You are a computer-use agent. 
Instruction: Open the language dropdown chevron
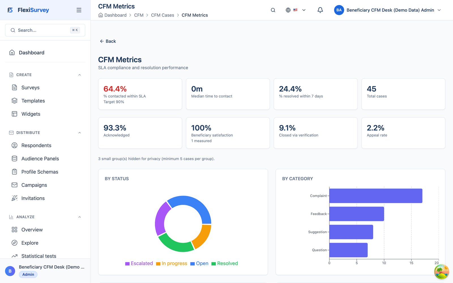coord(304,10)
